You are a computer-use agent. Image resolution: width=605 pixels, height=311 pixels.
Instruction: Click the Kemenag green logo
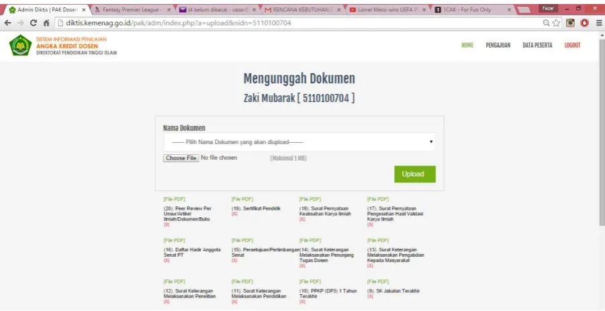point(20,45)
